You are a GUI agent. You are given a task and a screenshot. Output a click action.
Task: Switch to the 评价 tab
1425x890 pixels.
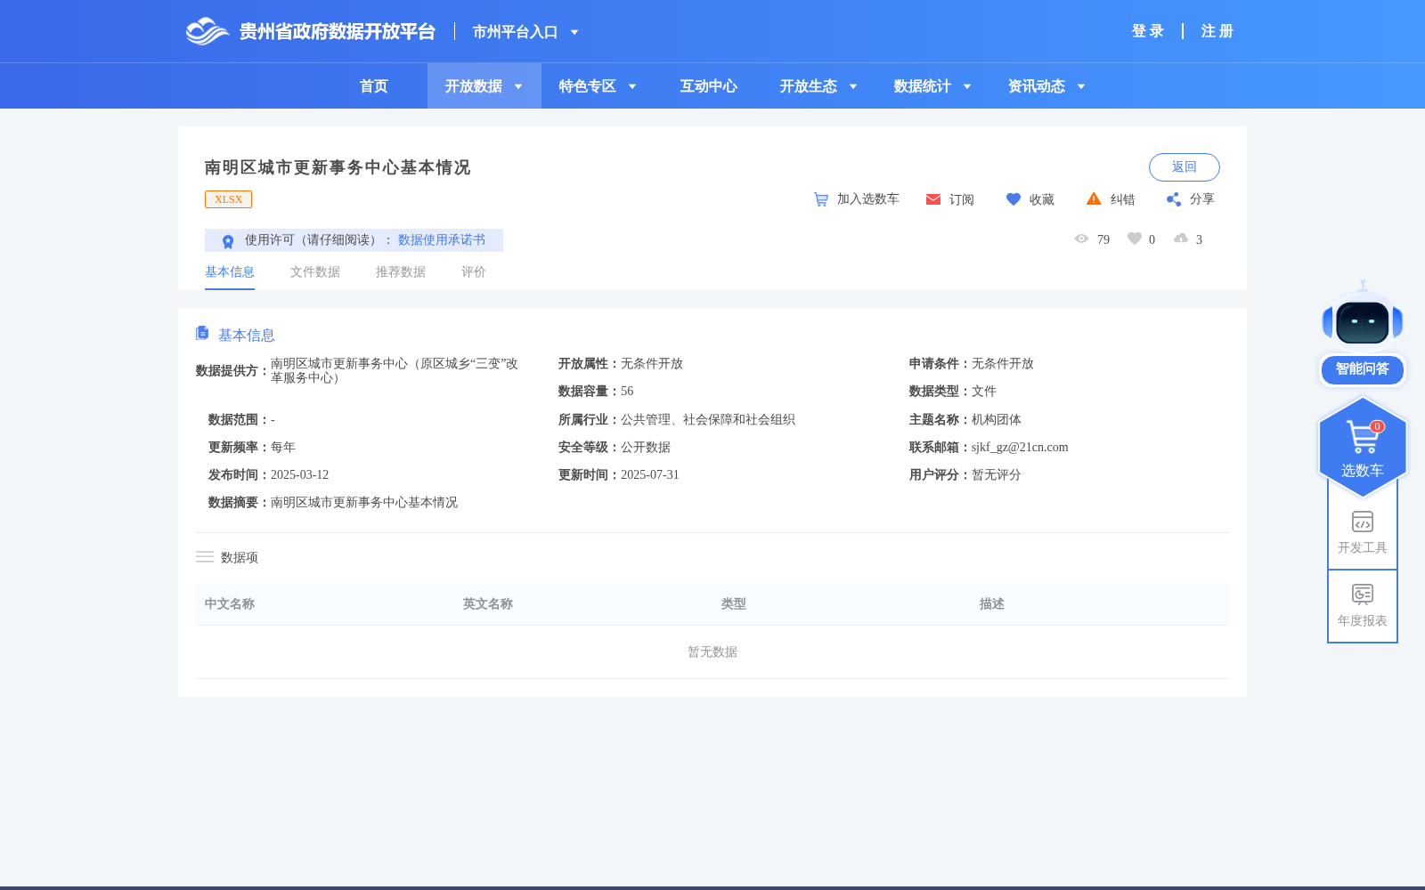coord(474,272)
